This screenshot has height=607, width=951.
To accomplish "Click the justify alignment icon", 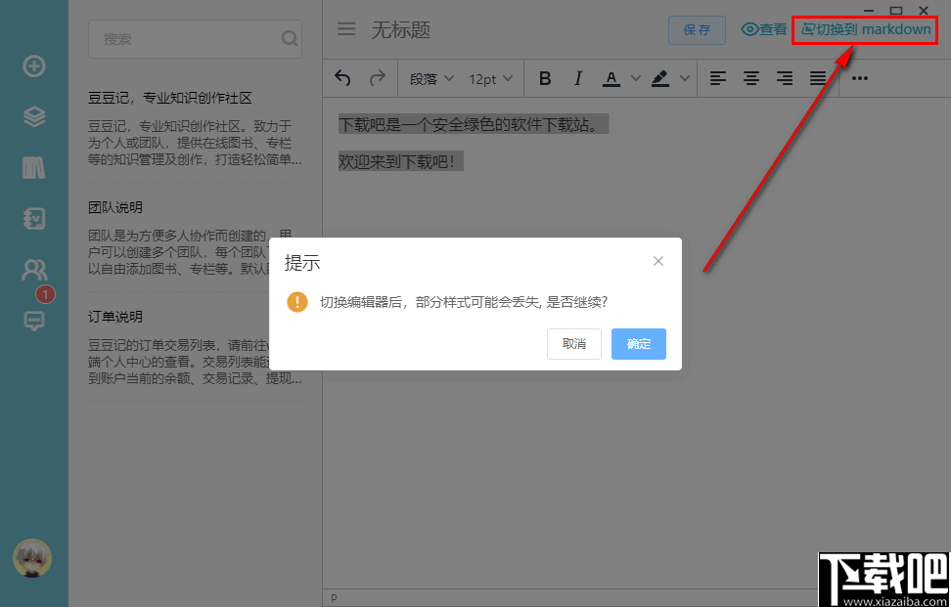I will pyautogui.click(x=817, y=78).
